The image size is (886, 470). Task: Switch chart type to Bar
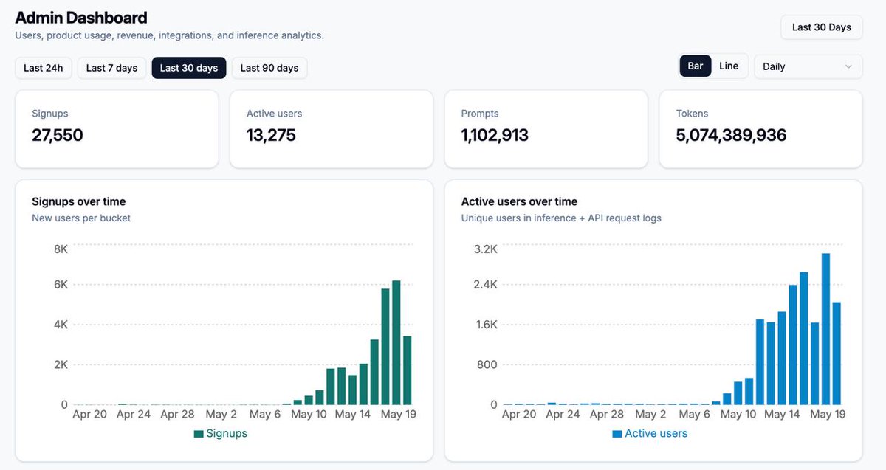[696, 66]
